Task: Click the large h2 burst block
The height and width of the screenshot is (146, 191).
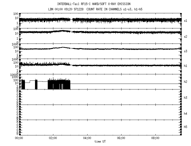Action: point(59,84)
